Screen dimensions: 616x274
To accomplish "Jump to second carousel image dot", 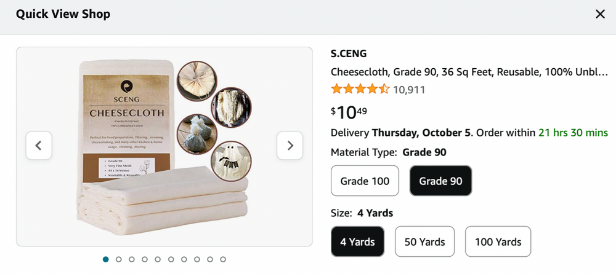I will tap(119, 259).
